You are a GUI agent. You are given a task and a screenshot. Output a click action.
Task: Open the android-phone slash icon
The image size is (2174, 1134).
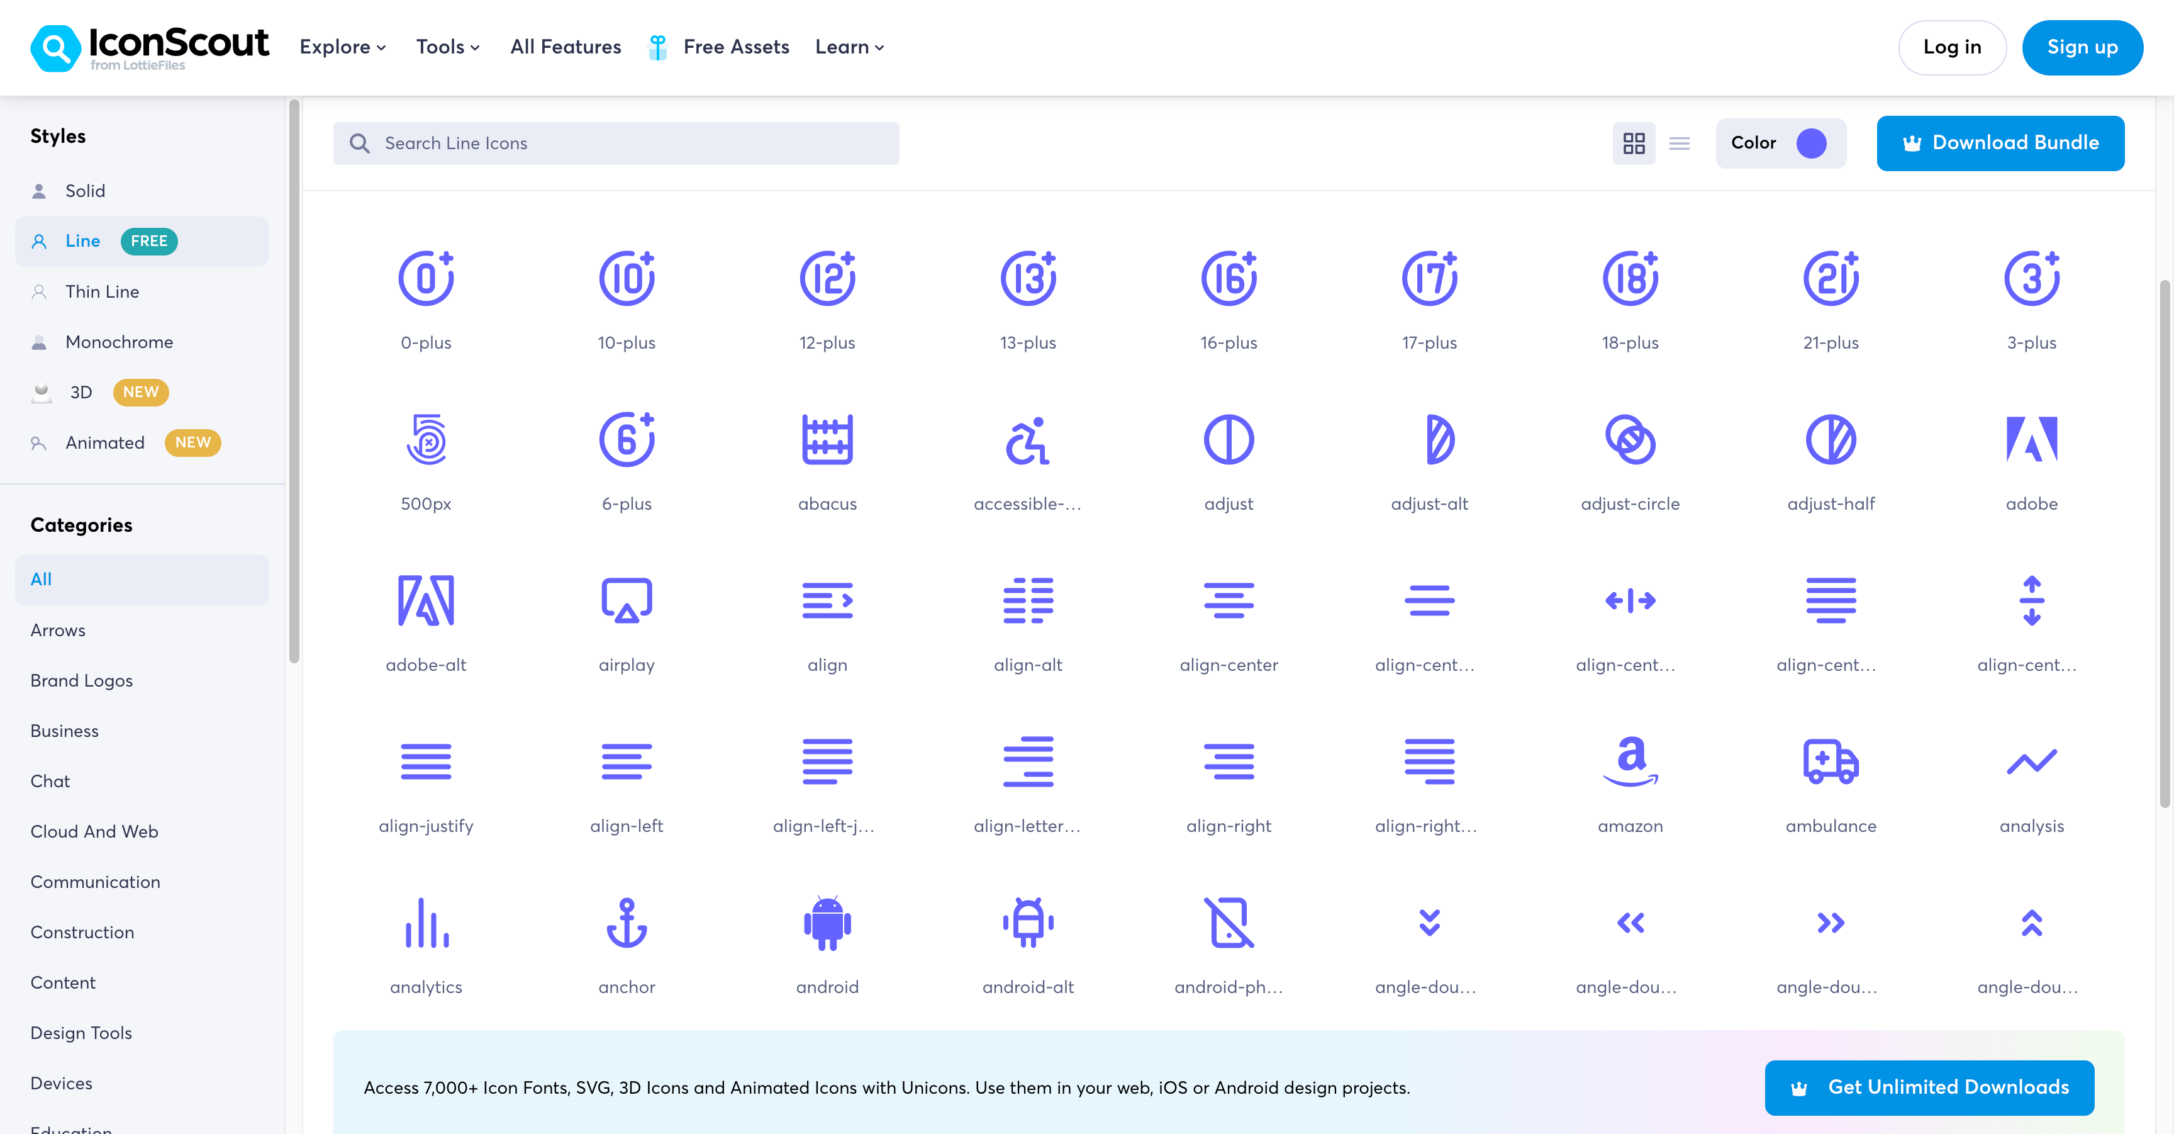coord(1228,923)
